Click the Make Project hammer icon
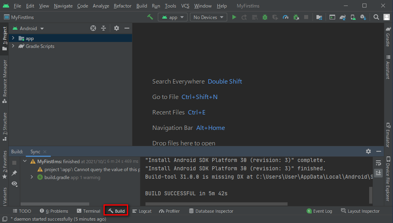Viewport: 393px width, 223px height. (x=150, y=17)
